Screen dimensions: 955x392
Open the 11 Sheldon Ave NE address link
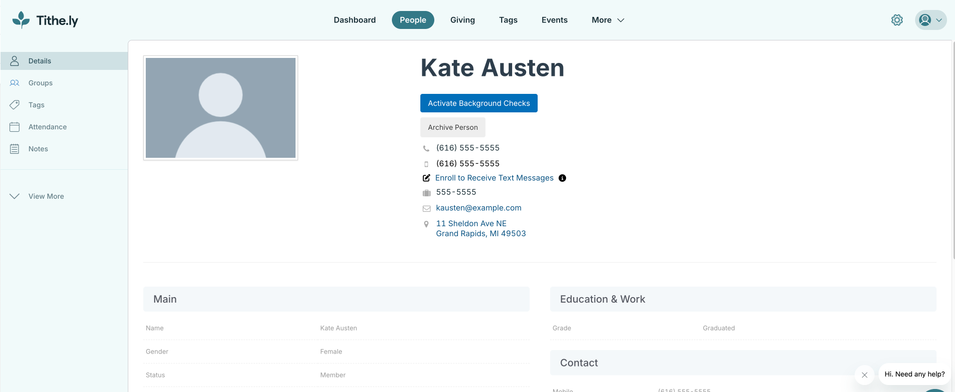[x=481, y=229]
